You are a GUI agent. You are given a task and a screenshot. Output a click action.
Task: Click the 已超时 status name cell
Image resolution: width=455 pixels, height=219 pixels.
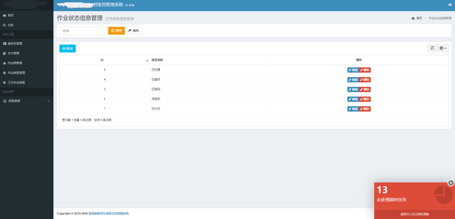(x=209, y=79)
